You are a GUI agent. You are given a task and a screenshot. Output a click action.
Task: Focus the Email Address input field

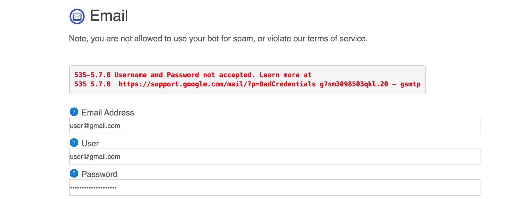(274, 126)
